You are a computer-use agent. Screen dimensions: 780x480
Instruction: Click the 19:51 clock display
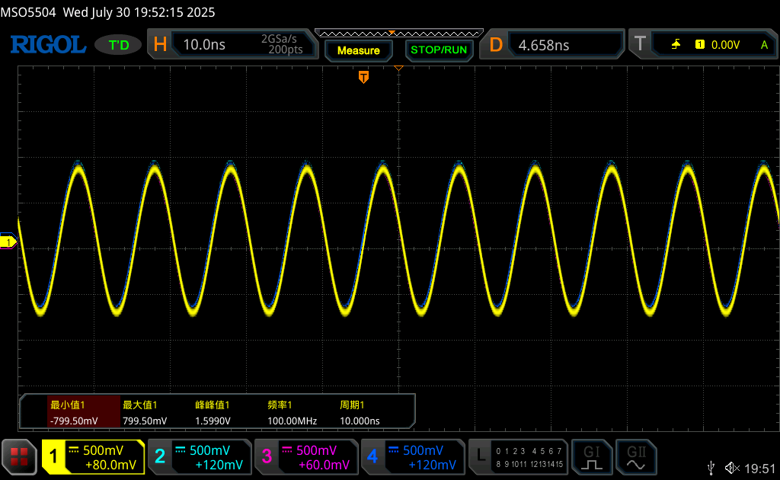pyautogui.click(x=759, y=468)
